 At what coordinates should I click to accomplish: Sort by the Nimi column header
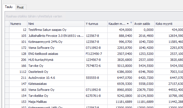click(x=56, y=24)
